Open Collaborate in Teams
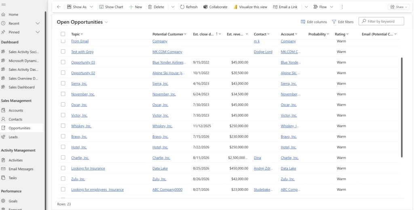 215,7
